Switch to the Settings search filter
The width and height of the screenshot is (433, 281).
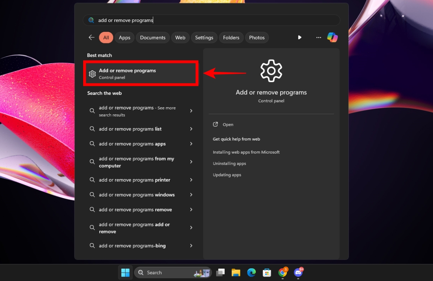[x=204, y=37]
